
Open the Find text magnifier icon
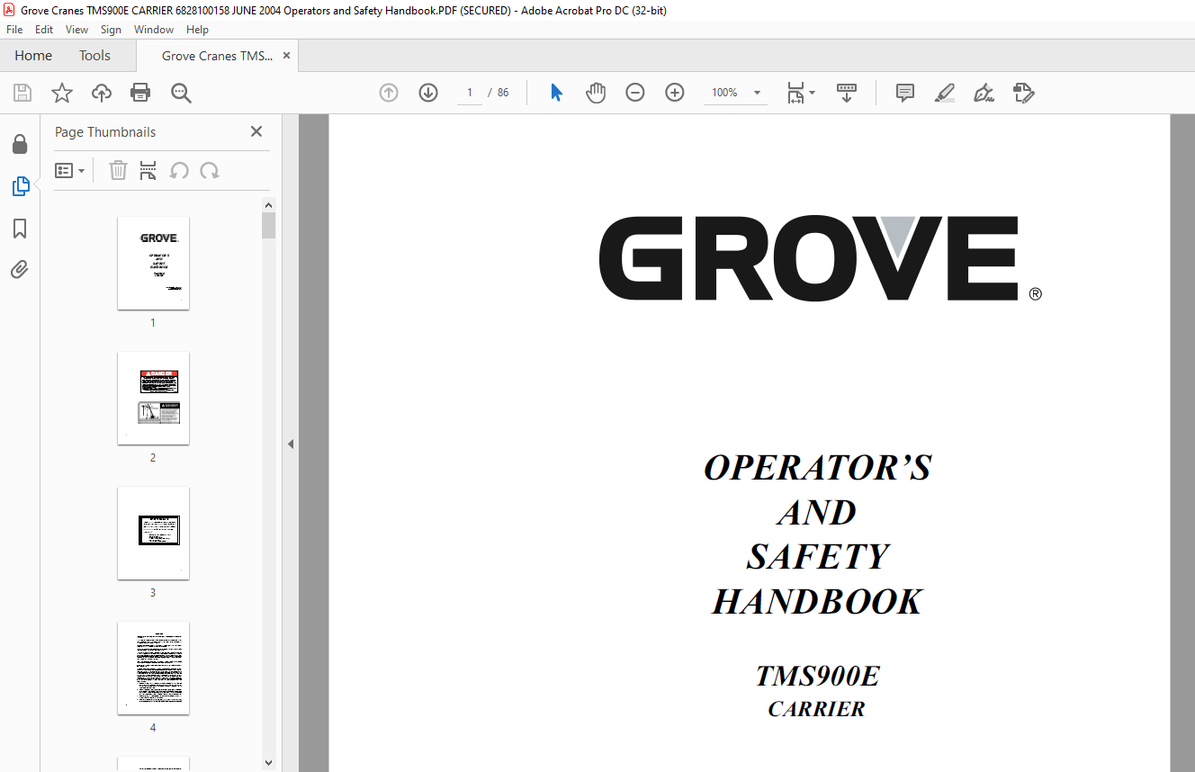181,93
